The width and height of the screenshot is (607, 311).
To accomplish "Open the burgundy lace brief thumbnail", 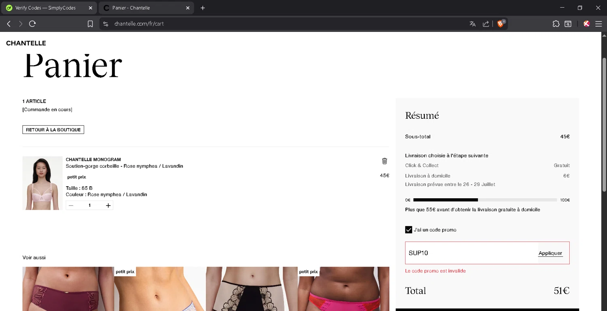I will coord(68,289).
